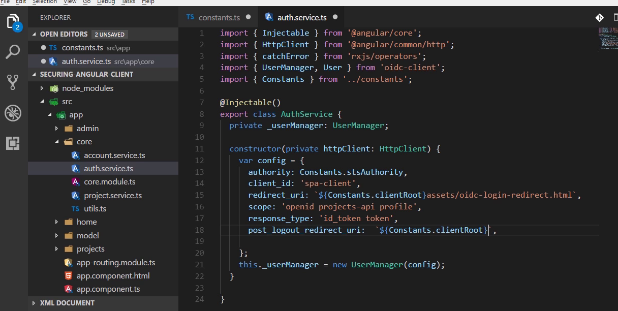618x311 pixels.
Task: Click the Angular icon of app.component.ts
Action: 68,289
